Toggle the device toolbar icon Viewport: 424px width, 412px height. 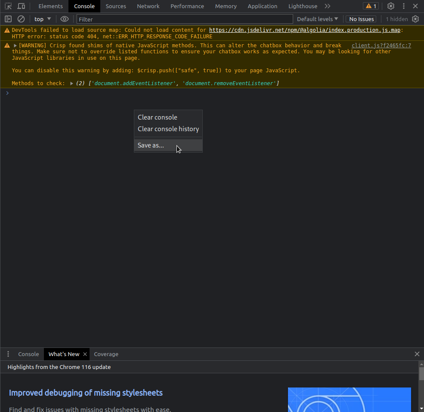click(21, 6)
